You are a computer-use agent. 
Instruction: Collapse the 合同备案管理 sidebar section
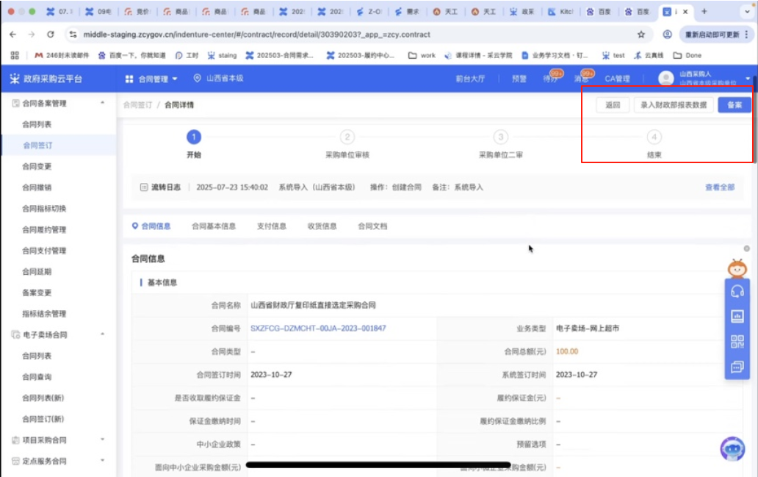pyautogui.click(x=102, y=104)
